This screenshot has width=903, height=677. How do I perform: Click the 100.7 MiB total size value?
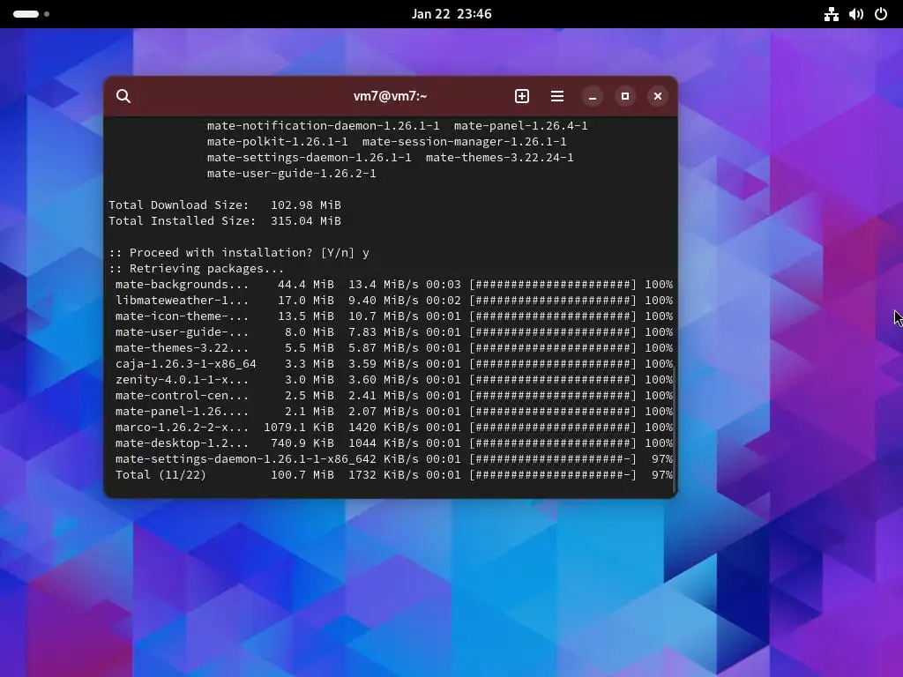(302, 475)
